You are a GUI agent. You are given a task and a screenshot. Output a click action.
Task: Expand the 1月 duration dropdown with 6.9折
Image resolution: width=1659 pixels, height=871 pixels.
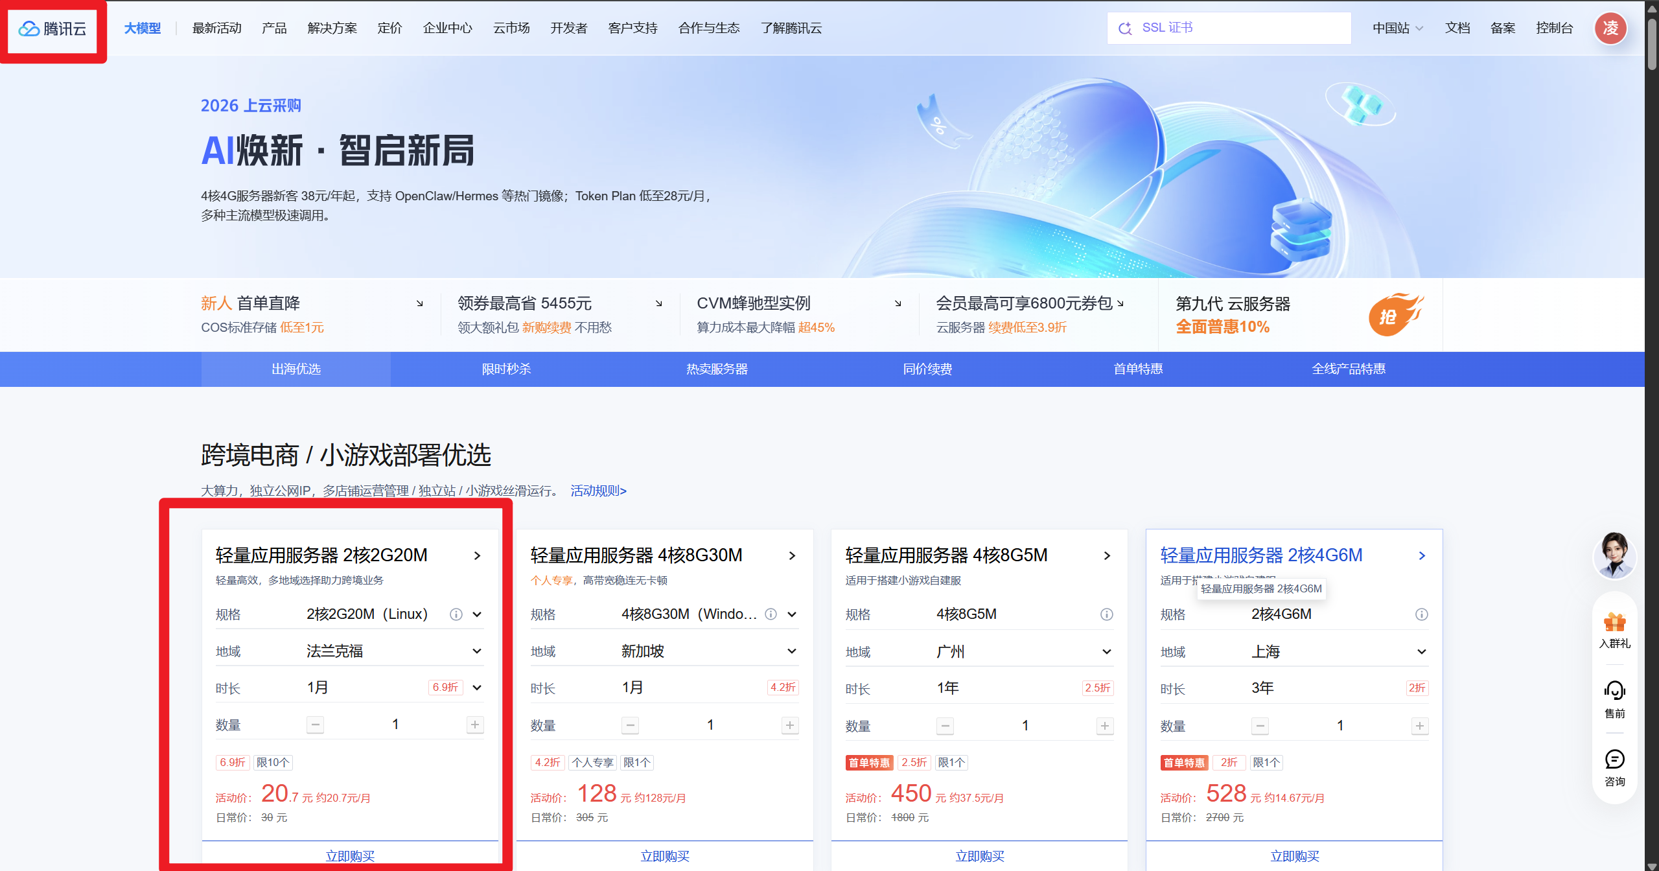(477, 688)
